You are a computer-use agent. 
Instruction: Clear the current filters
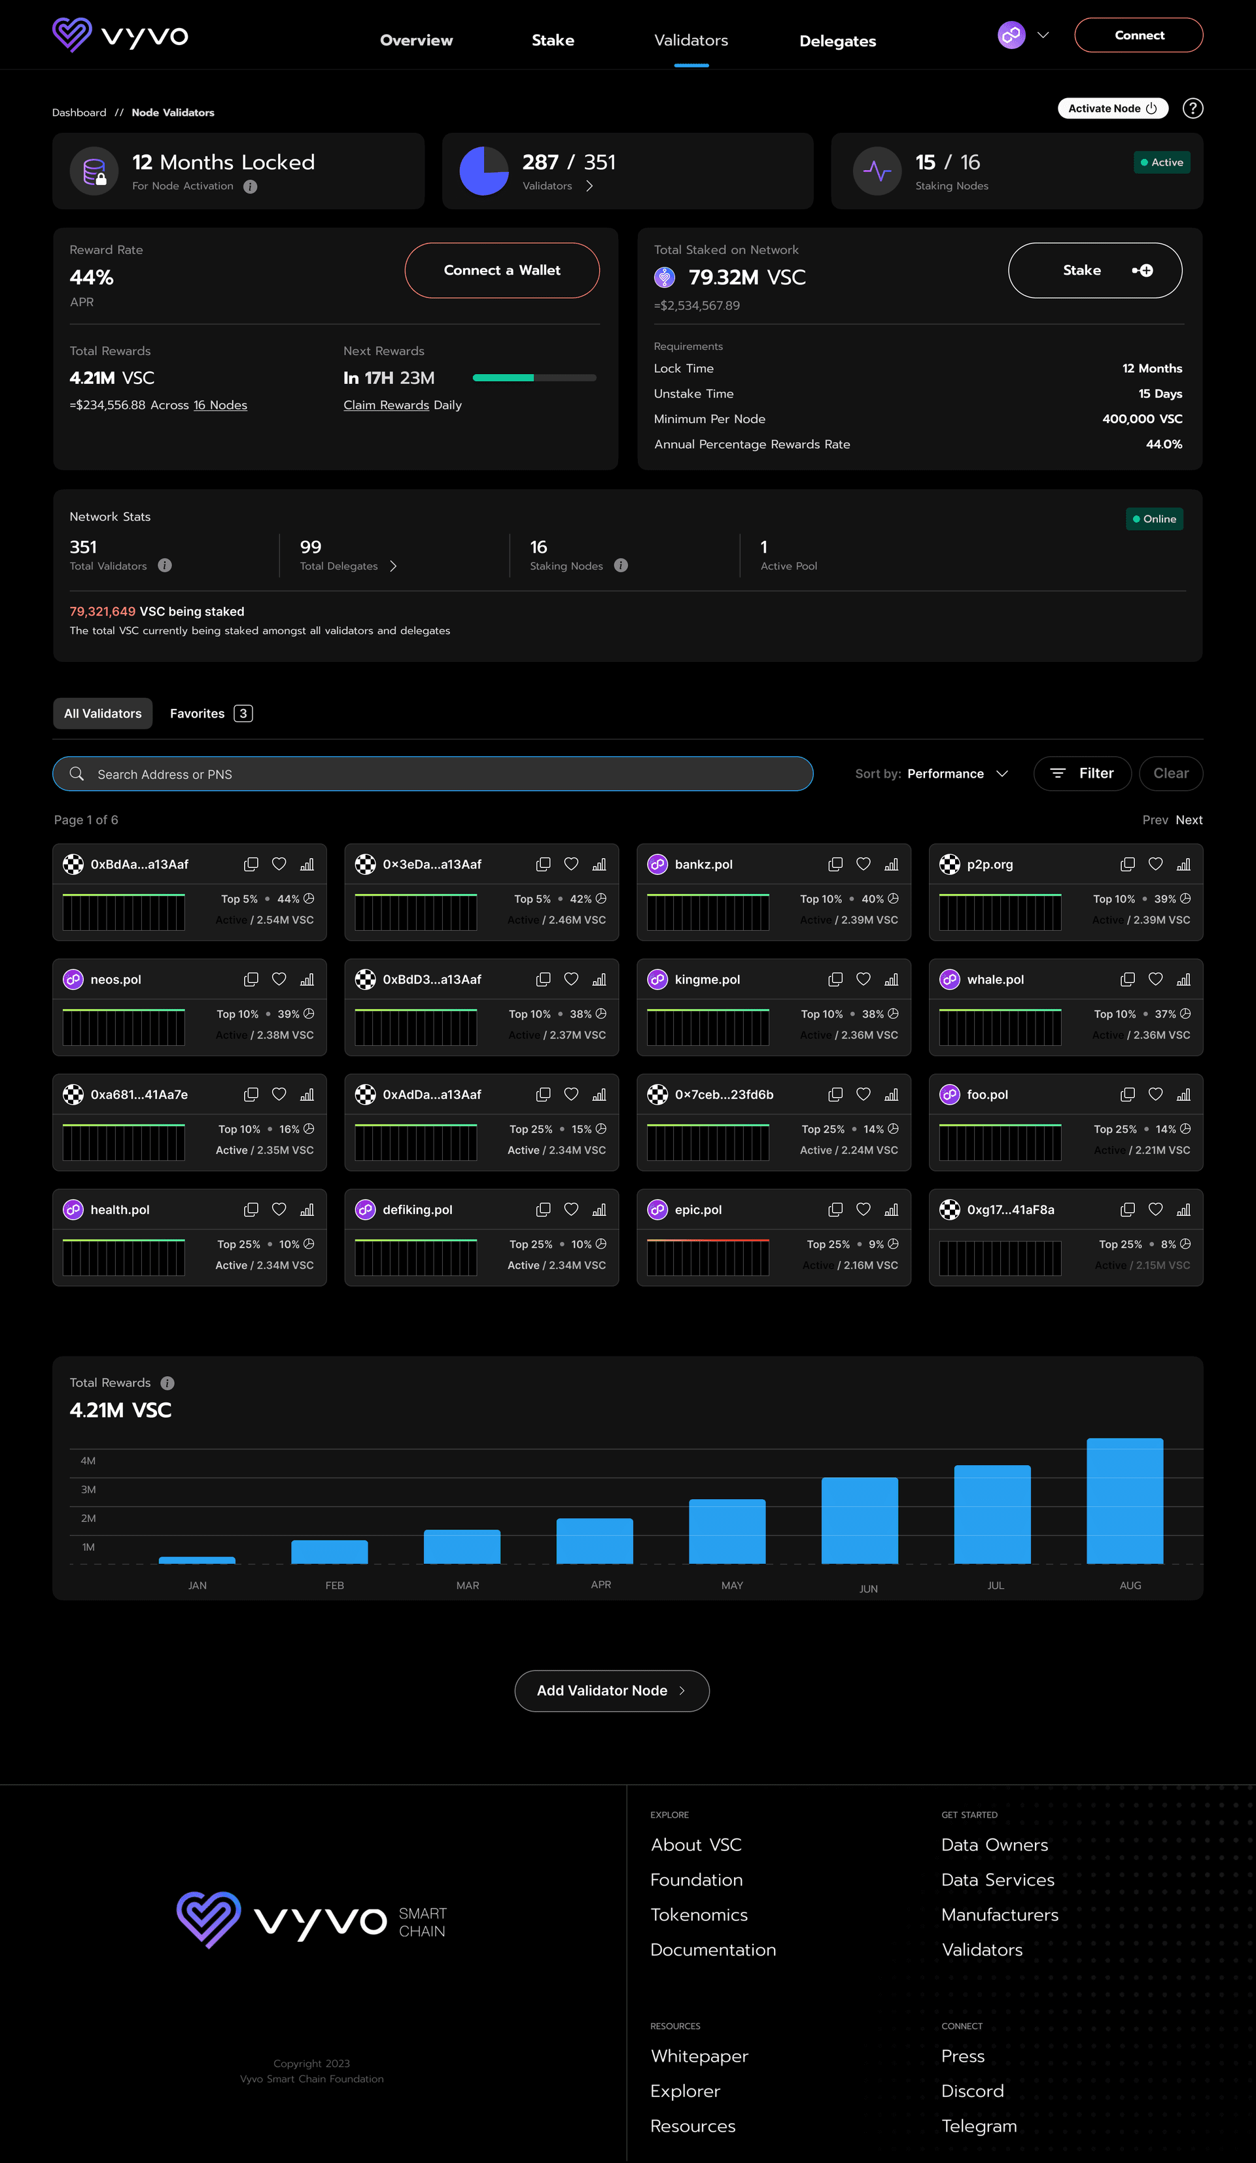pyautogui.click(x=1171, y=773)
